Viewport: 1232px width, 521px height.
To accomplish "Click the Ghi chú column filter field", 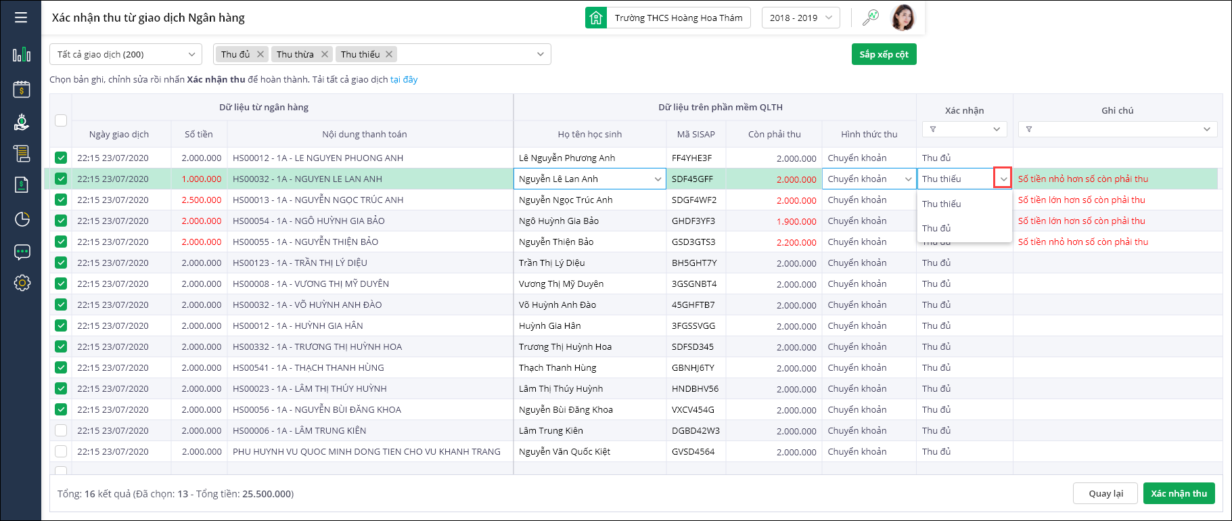I will [x=1118, y=129].
